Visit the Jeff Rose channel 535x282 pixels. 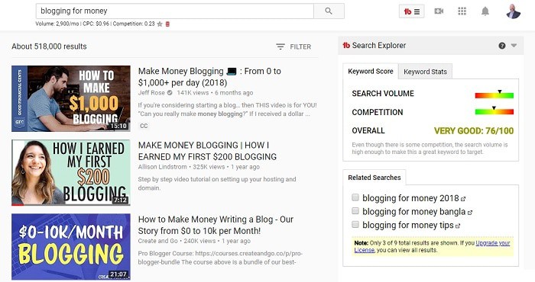click(x=151, y=93)
